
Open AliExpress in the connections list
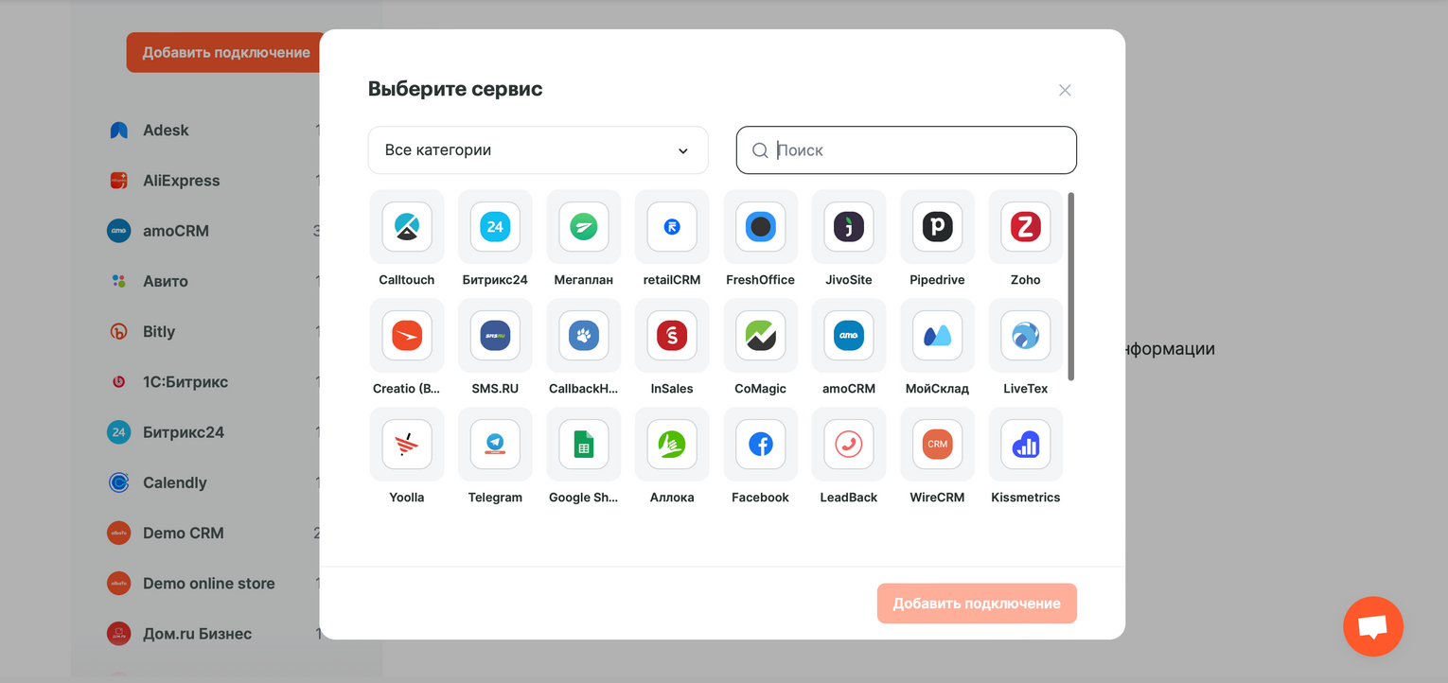point(181,181)
